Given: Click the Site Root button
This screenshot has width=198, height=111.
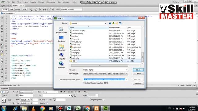Looking at the screenshot, I should click(138, 84).
